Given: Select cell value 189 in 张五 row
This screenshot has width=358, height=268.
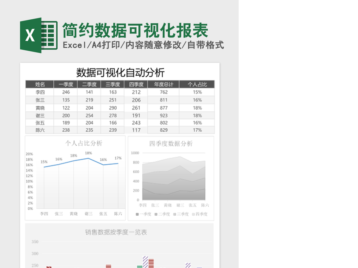Looking at the screenshot, I should 66,123.
